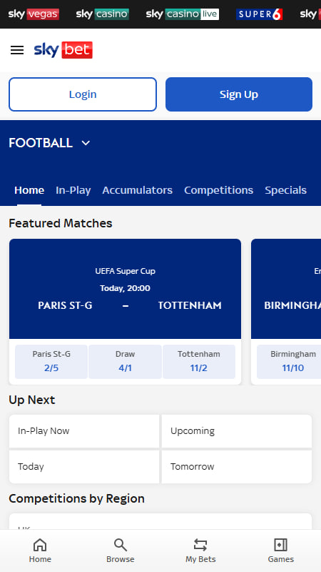Open the hamburger menu icon
321x572 pixels.
(16, 50)
